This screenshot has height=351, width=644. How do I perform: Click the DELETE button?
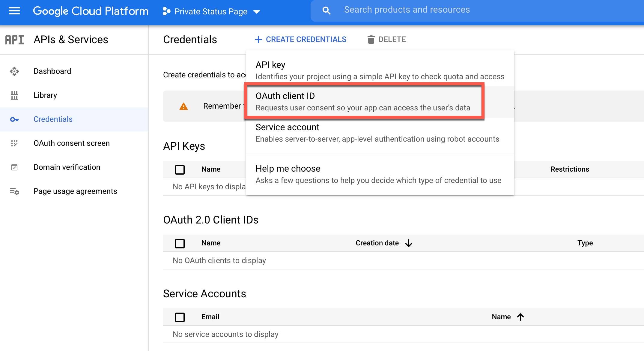(x=386, y=39)
